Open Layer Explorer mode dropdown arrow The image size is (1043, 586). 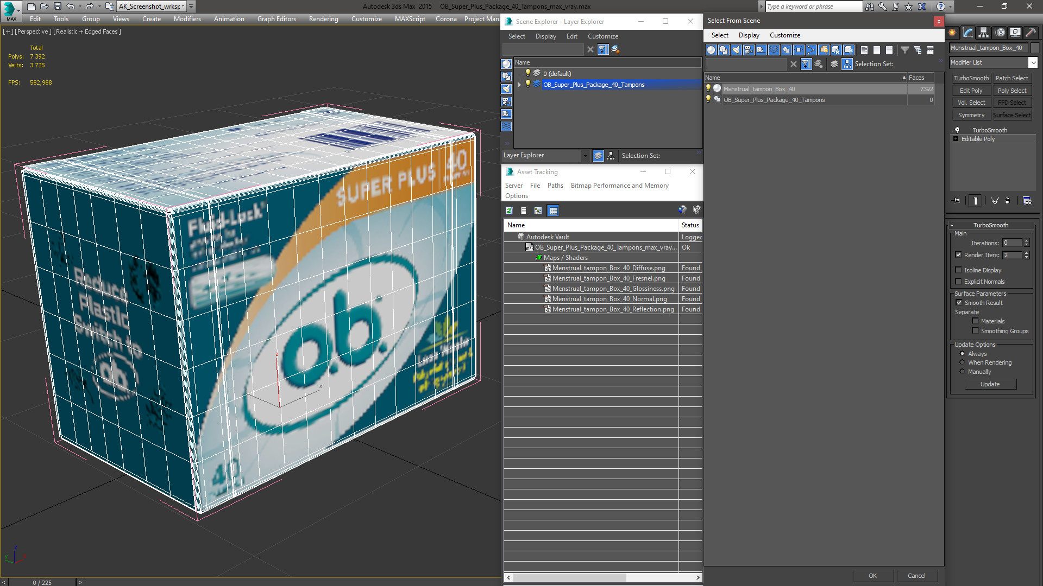click(x=585, y=156)
